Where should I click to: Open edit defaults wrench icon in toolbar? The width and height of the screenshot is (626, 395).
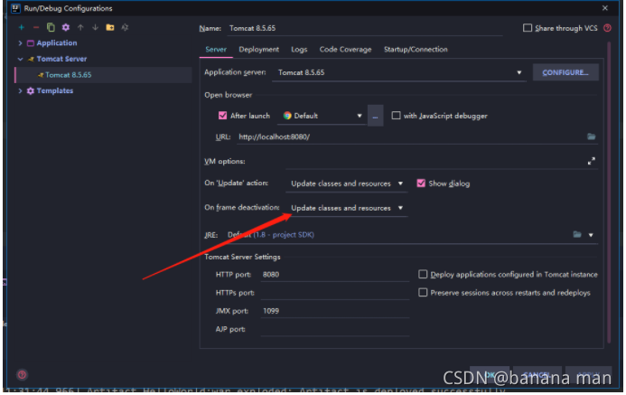(65, 27)
